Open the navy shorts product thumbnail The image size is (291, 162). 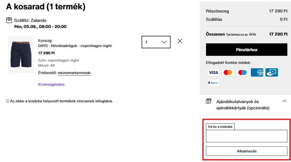click(x=21, y=54)
